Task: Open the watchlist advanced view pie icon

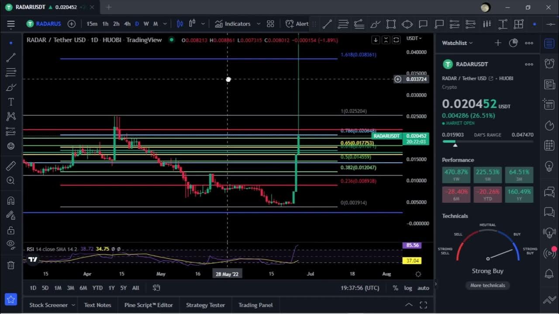Action: pyautogui.click(x=514, y=43)
